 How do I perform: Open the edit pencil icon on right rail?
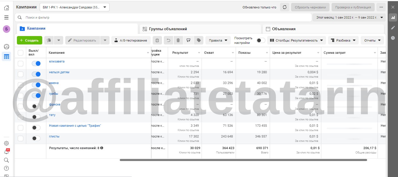point(393,28)
